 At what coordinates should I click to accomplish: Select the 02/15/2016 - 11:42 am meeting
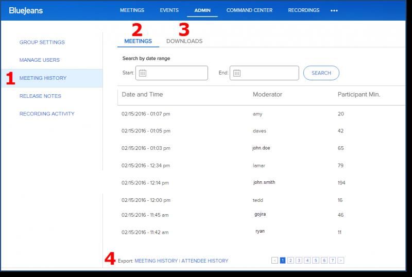tap(145, 232)
